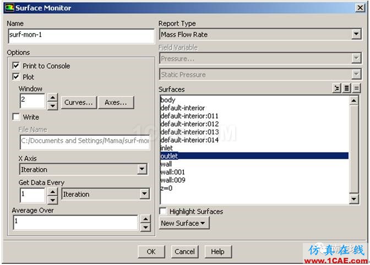Click the Window number input field
The height and width of the screenshot is (265, 370).
coord(32,101)
